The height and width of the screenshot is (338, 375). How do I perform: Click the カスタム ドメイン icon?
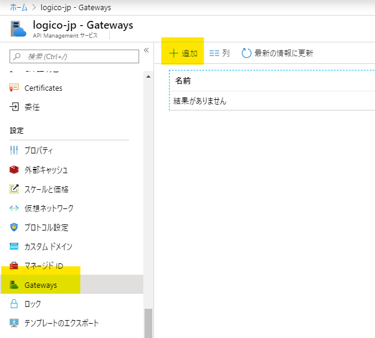tap(14, 247)
